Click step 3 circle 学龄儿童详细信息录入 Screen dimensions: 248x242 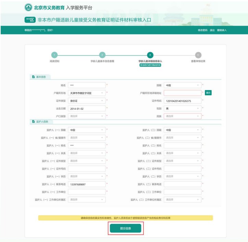150,55
